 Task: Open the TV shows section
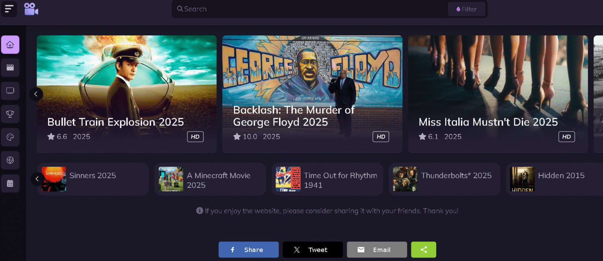click(10, 91)
